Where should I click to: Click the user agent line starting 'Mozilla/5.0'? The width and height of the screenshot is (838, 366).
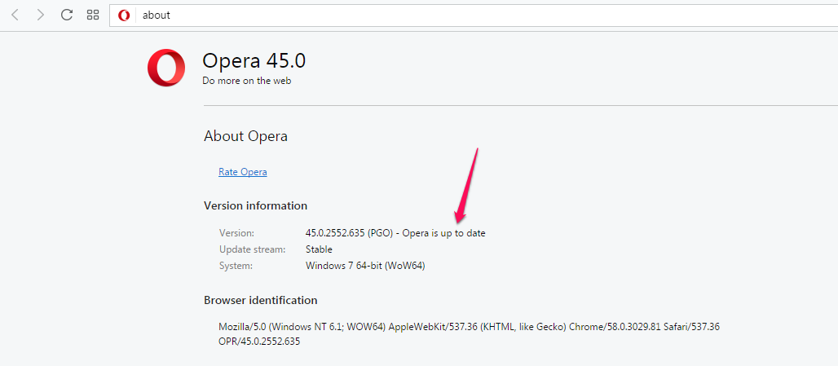470,326
